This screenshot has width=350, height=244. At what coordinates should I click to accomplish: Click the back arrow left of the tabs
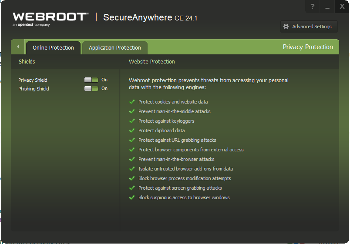click(18, 47)
